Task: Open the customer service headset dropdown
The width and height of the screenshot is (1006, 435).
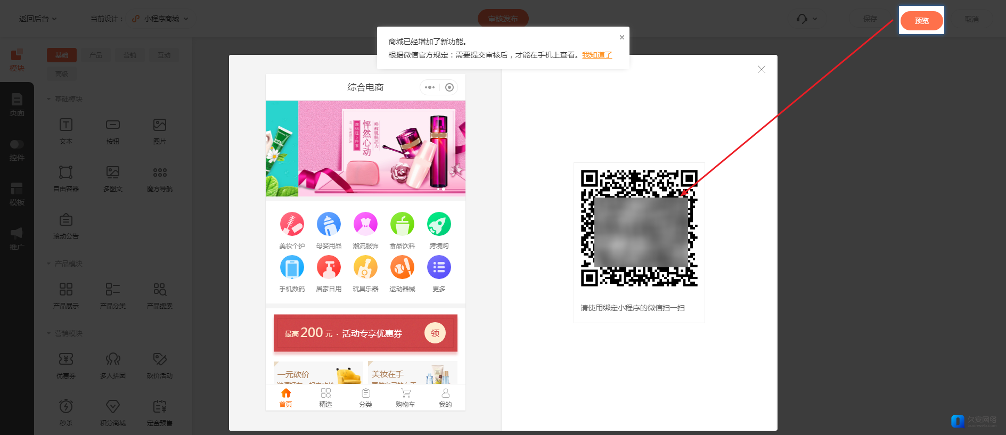Action: [x=806, y=19]
